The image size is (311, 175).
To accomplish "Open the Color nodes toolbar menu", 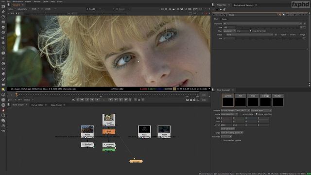I will pyautogui.click(x=3, y=27).
